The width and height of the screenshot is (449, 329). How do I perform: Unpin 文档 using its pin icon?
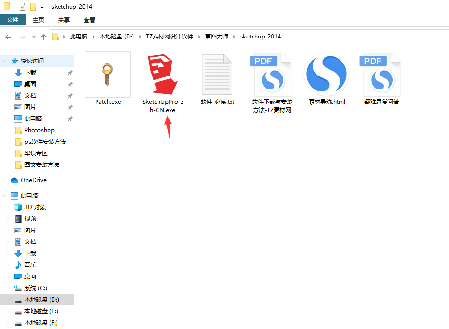70,96
